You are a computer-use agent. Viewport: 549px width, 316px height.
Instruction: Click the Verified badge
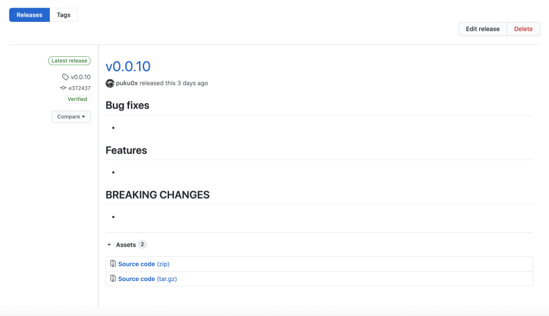point(77,99)
